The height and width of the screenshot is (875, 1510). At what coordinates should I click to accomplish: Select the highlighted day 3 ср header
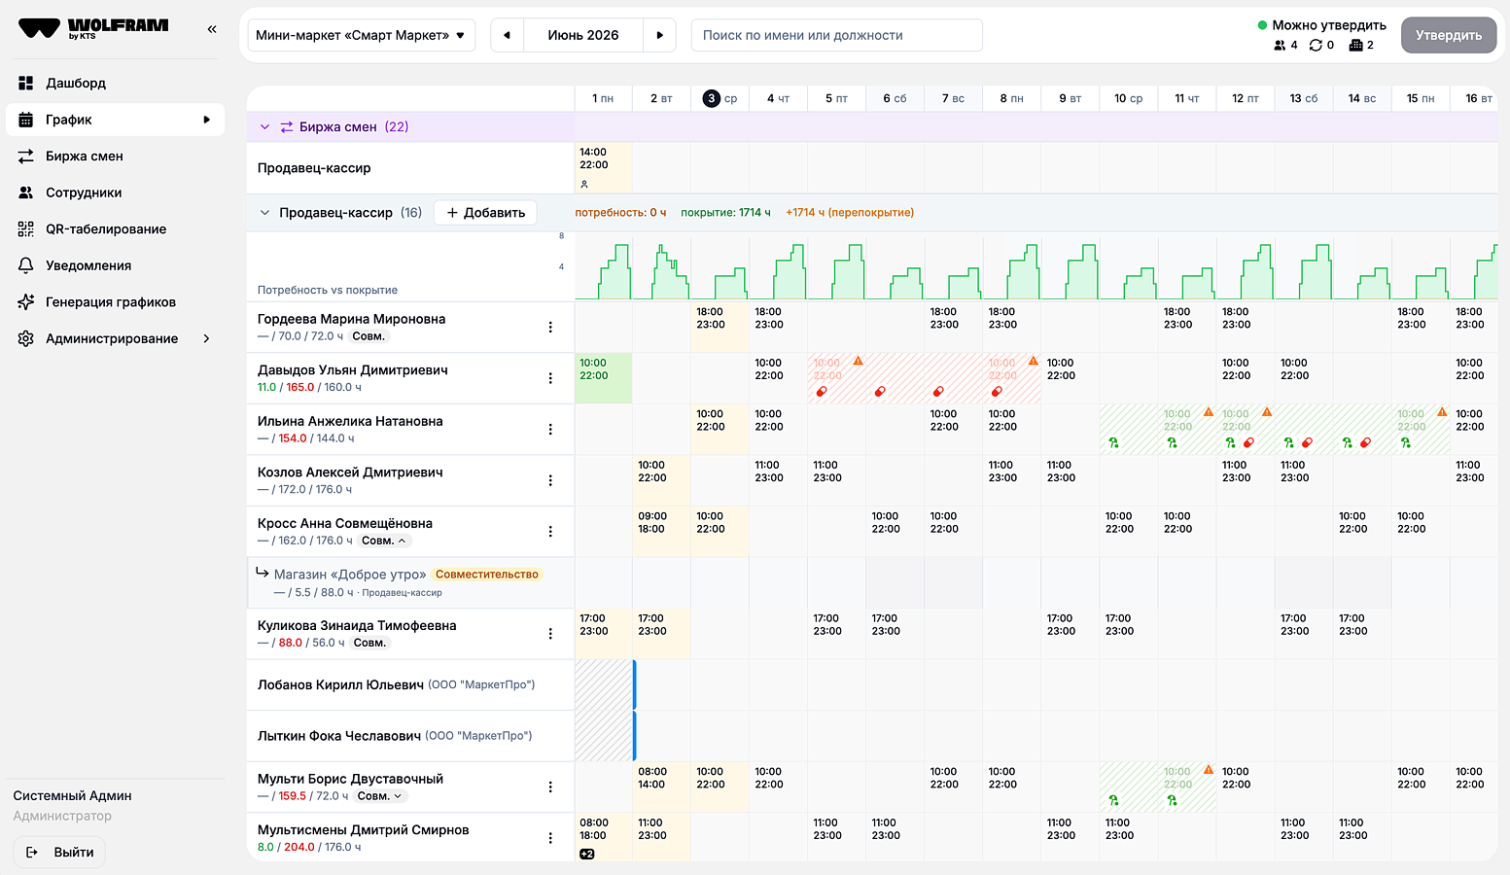(x=720, y=98)
